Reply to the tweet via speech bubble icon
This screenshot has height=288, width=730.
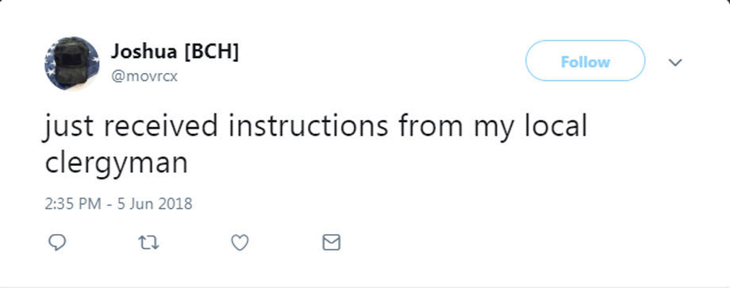(x=57, y=243)
